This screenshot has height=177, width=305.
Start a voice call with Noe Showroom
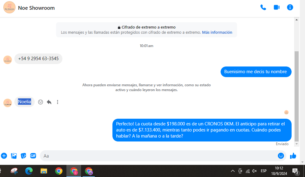coord(263,7)
